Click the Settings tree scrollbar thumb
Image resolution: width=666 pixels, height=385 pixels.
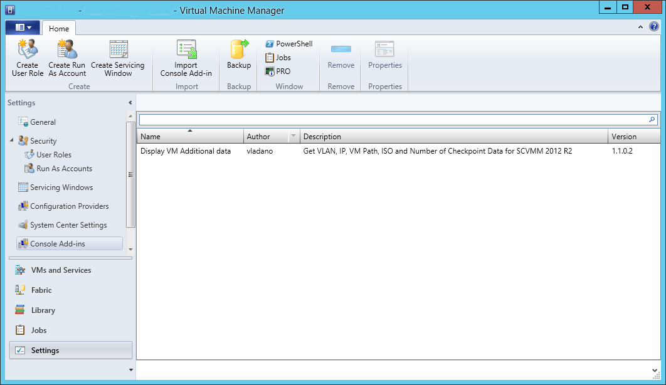tap(130, 174)
